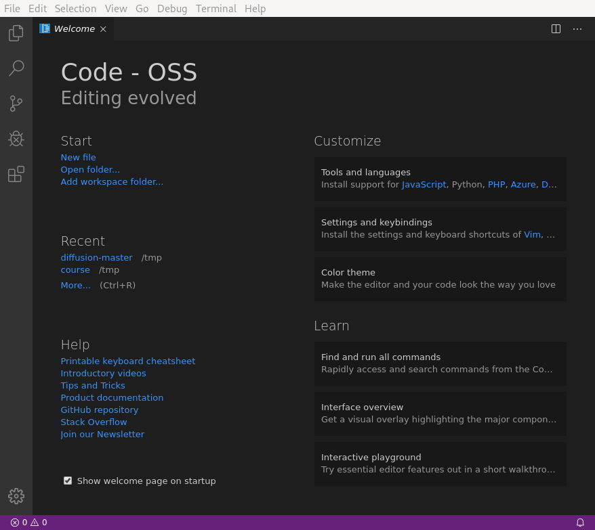Screen dimensions: 595x530
Task: Open the Terminal menu
Action: click(216, 8)
